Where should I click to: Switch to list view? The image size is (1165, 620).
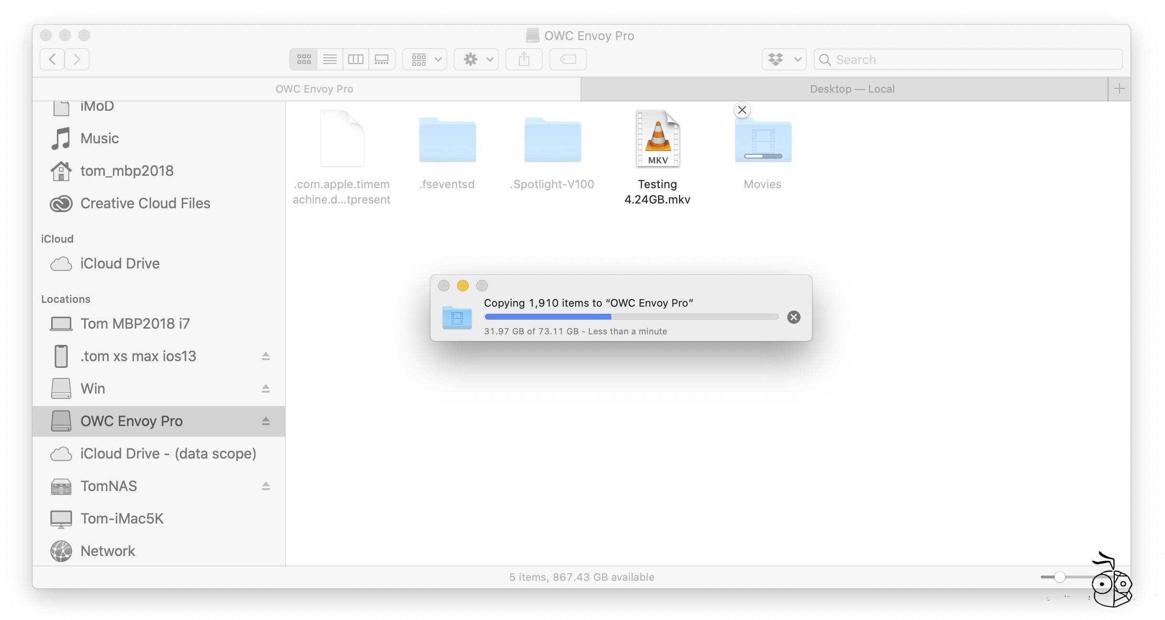(x=330, y=59)
